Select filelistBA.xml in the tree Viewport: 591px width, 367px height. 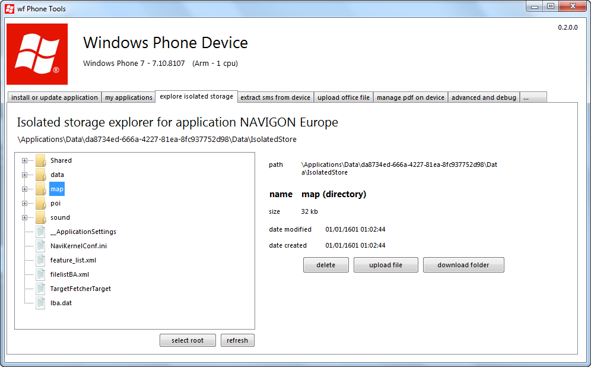(x=70, y=274)
